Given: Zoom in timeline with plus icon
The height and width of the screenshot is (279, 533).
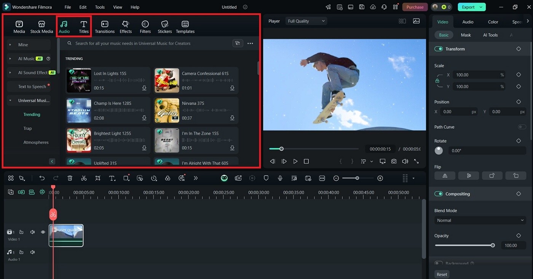Looking at the screenshot, I should coord(380,178).
